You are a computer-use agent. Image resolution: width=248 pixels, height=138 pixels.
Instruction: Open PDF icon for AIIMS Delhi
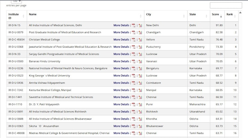point(134,25)
